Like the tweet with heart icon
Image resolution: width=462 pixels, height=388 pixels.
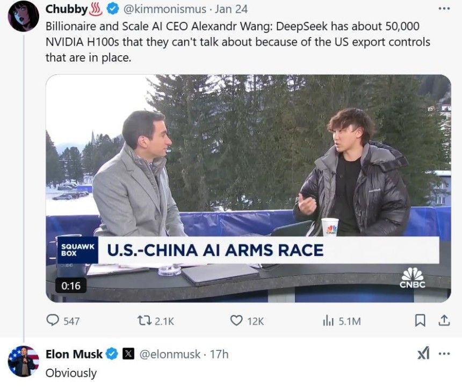(236, 320)
